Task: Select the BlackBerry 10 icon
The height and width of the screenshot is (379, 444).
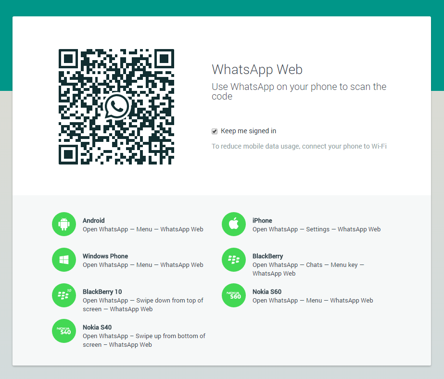Action: point(63,295)
